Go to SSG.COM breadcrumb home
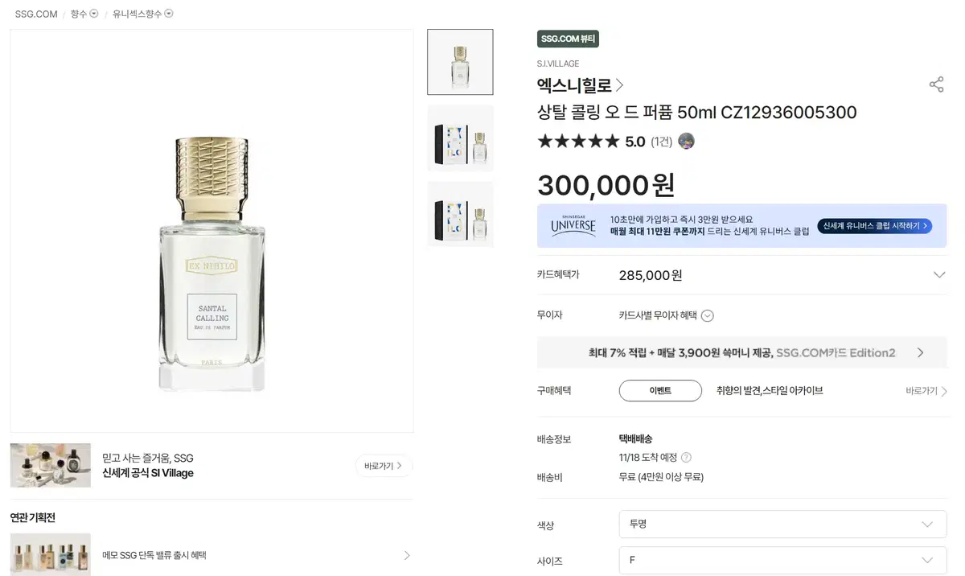 [x=36, y=14]
